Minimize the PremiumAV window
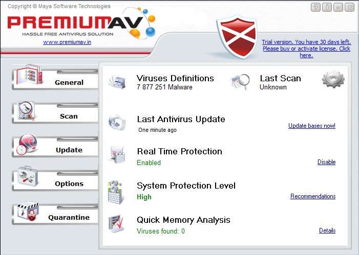359x255 pixels. coord(338,7)
